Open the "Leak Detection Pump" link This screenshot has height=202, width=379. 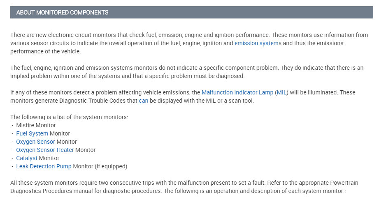[x=44, y=166]
